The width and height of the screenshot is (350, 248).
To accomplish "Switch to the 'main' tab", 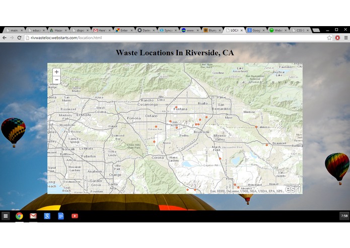I will [14, 30].
